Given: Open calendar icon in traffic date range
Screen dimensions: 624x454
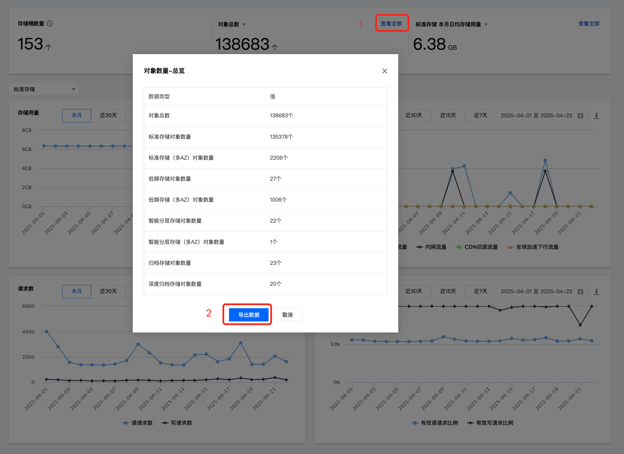Looking at the screenshot, I should pyautogui.click(x=580, y=116).
